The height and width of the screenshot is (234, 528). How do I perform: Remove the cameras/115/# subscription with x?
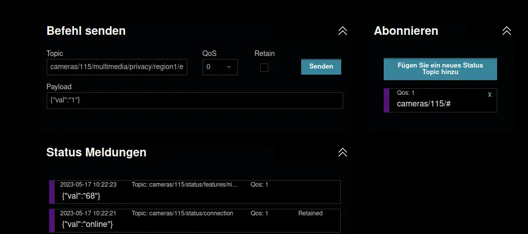point(490,95)
